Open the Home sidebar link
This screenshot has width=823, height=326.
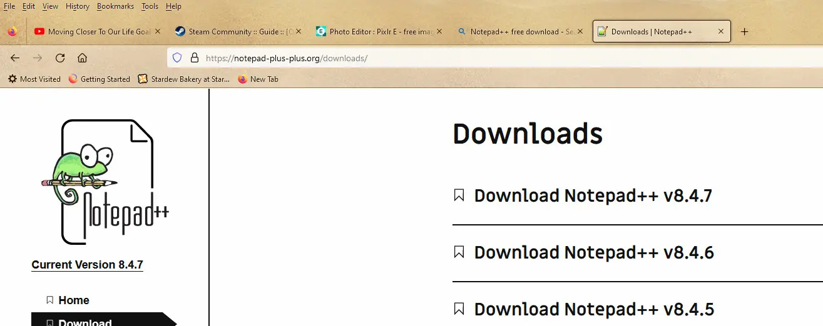(x=74, y=300)
